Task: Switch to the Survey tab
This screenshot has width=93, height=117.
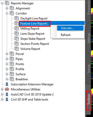Action: click(x=88, y=69)
